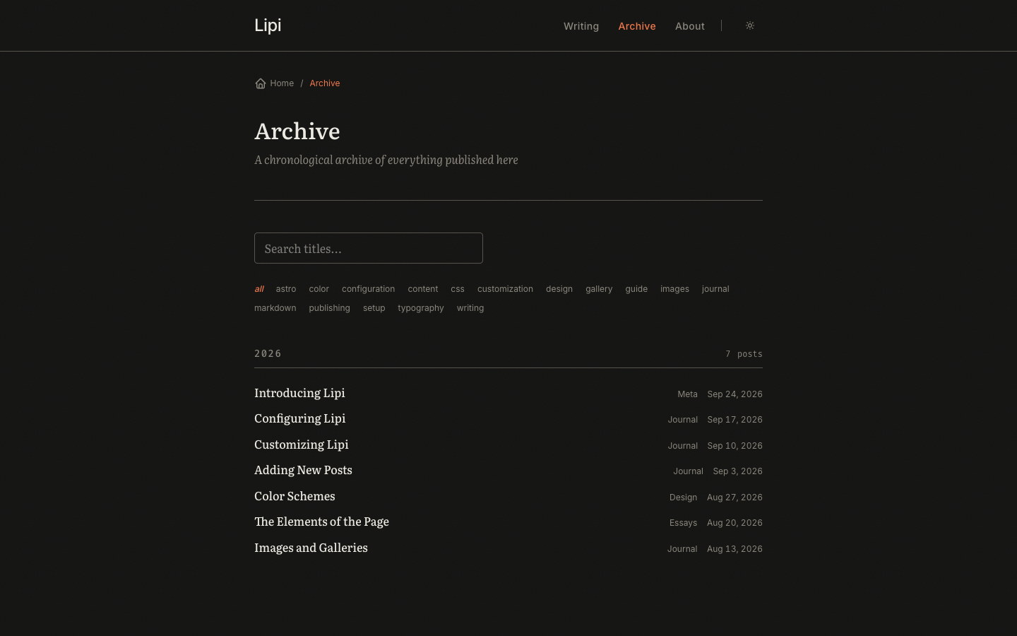This screenshot has height=636, width=1017.
Task: Click the home icon in the breadcrumb
Action: (x=261, y=83)
